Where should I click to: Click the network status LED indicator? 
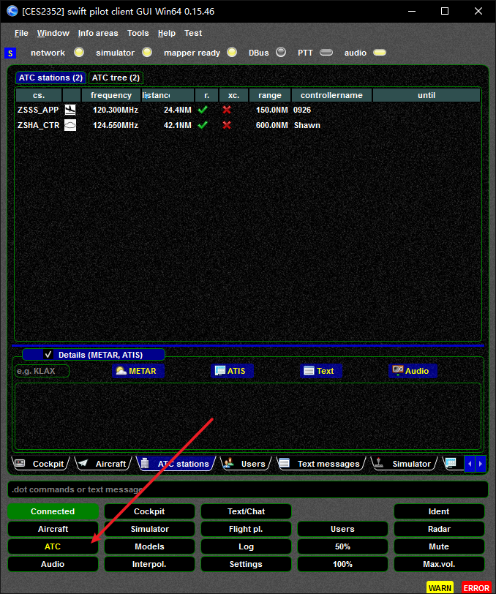pyautogui.click(x=79, y=52)
